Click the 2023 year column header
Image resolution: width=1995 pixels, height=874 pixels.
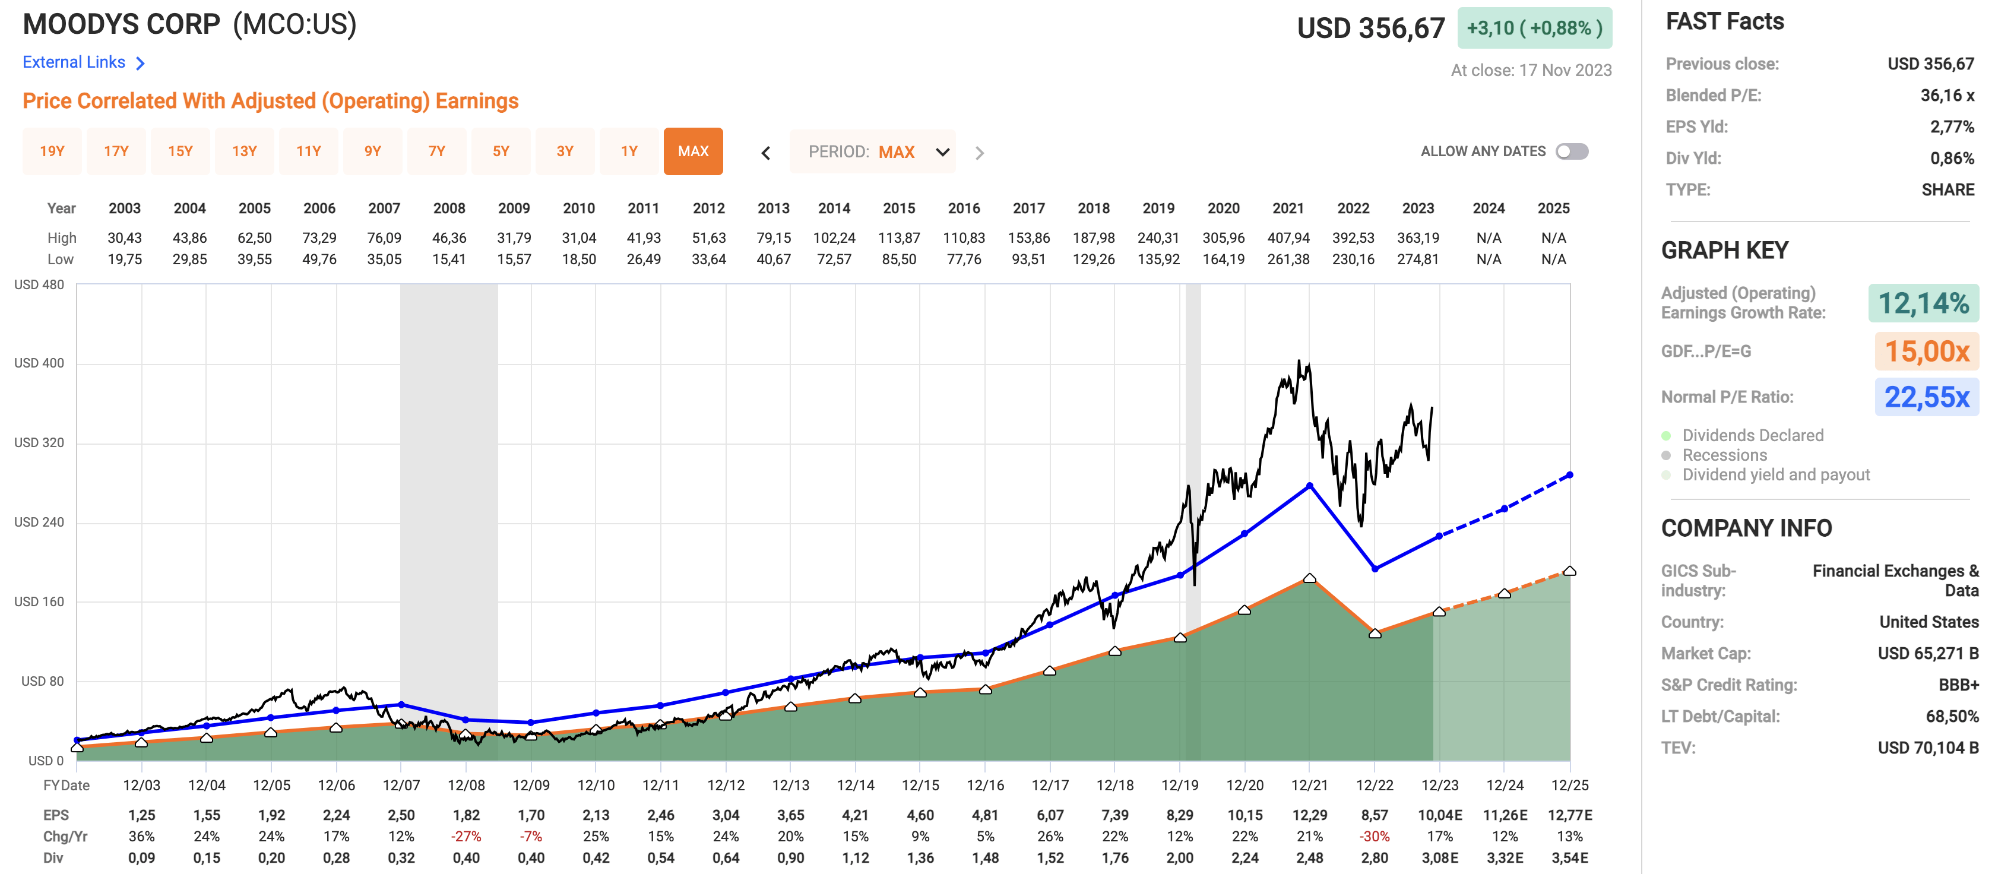(1418, 208)
